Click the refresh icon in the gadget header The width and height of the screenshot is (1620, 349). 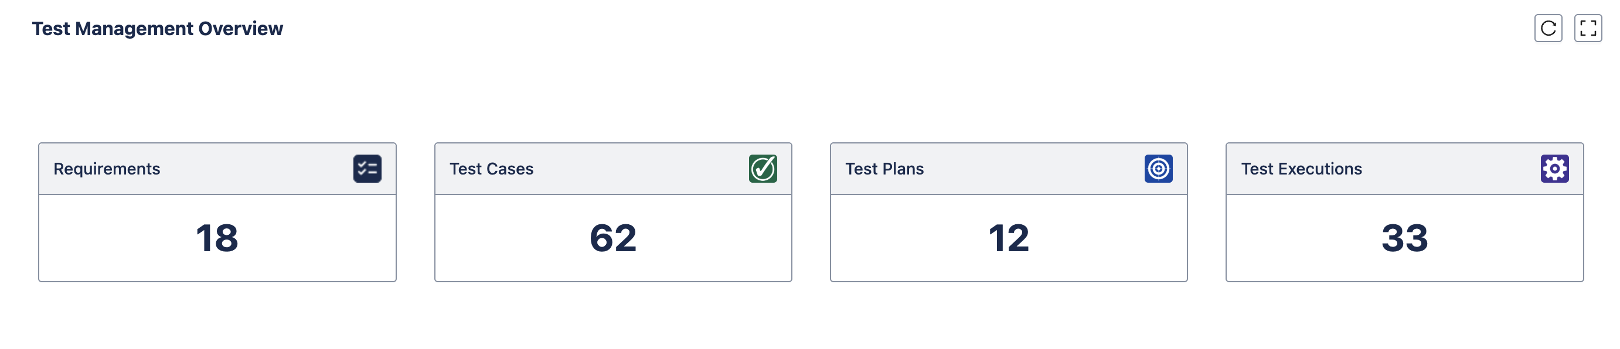1548,28
